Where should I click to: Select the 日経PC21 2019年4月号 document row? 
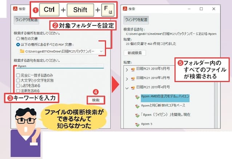click(153, 87)
